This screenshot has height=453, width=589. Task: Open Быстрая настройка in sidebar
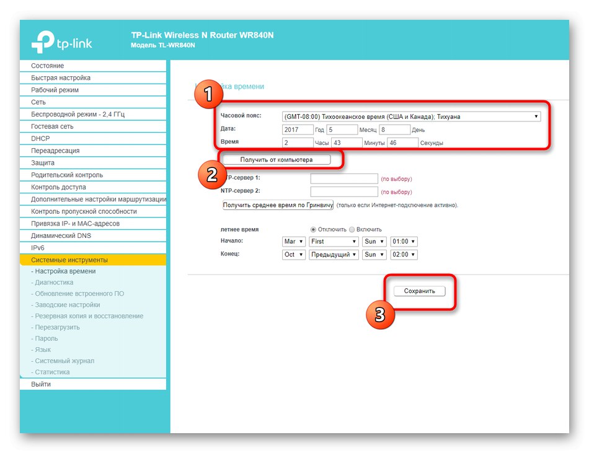point(93,77)
